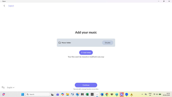Open Zoom from the taskbar
This screenshot has height=97, width=172.
tap(127, 94)
